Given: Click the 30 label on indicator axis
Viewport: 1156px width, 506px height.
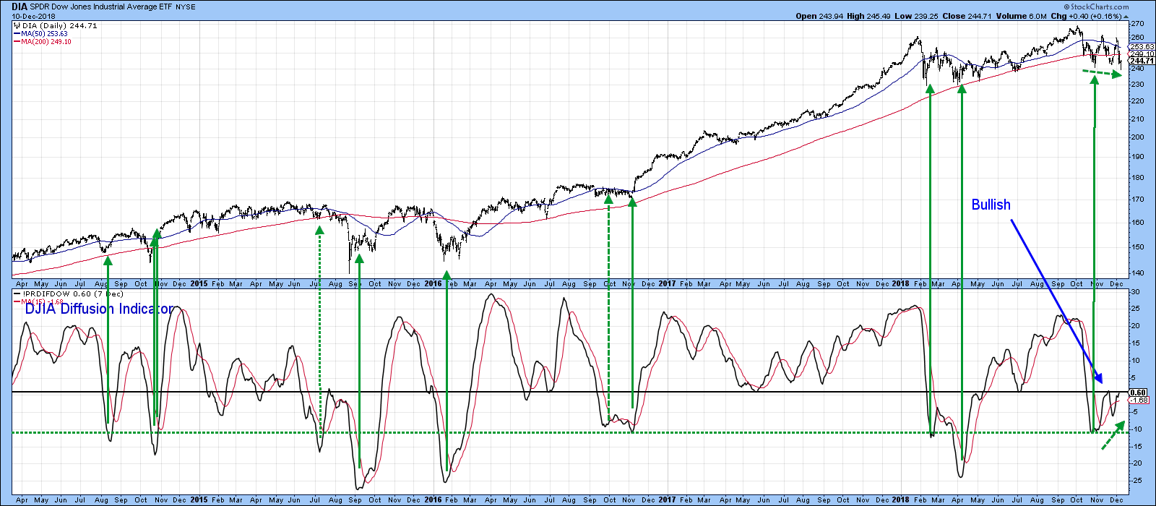Looking at the screenshot, I should click(x=1135, y=292).
